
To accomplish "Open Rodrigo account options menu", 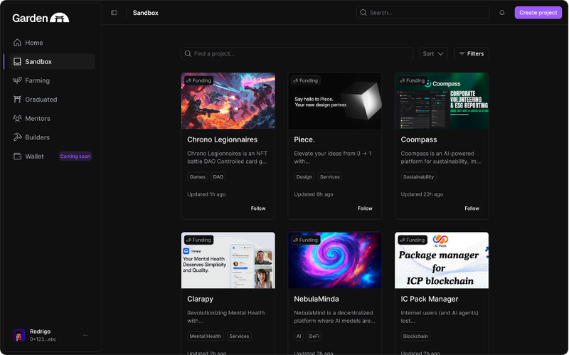I will click(85, 335).
